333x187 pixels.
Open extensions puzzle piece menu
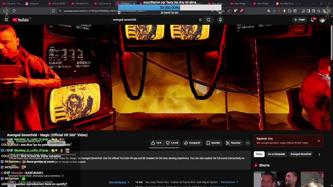(290, 11)
